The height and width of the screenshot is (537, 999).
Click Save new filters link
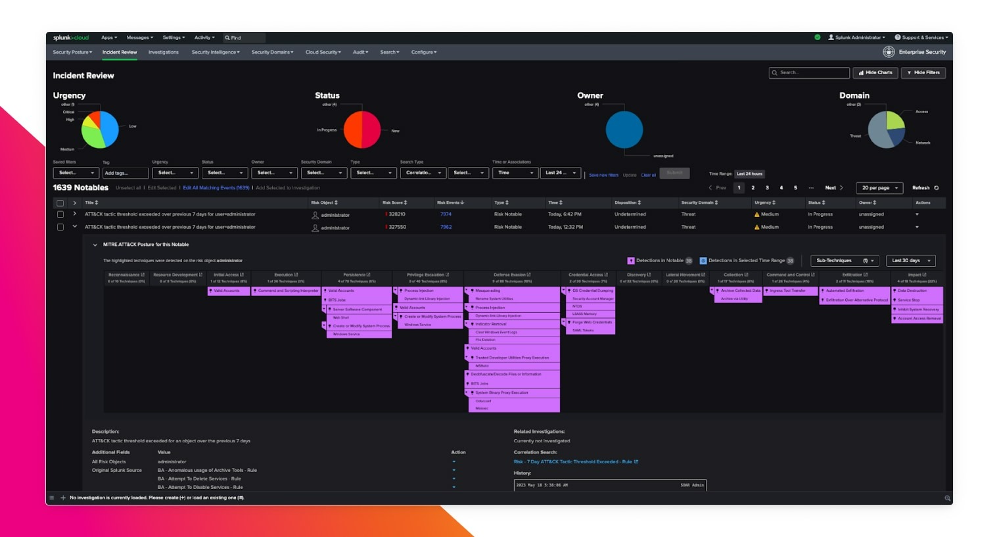pos(603,175)
